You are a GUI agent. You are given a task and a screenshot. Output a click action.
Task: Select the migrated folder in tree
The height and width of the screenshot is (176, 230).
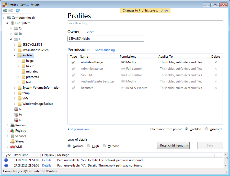click(32, 72)
